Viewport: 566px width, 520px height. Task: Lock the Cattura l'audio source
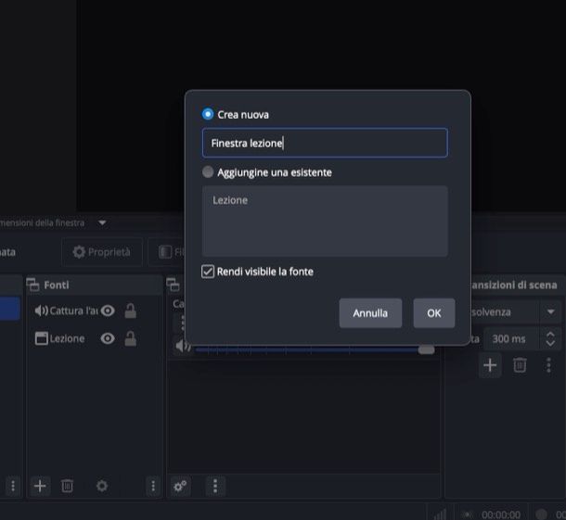tap(131, 311)
